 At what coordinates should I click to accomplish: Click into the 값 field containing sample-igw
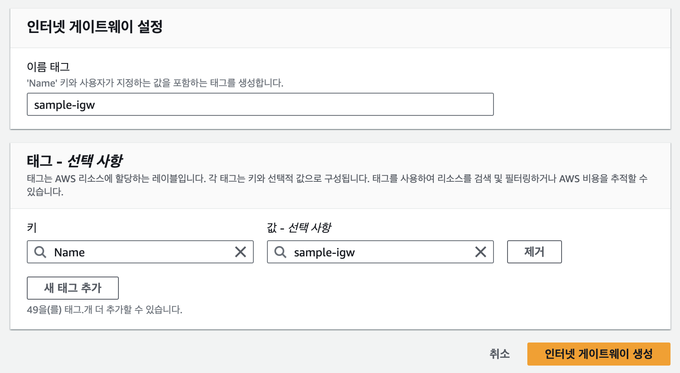[380, 252]
